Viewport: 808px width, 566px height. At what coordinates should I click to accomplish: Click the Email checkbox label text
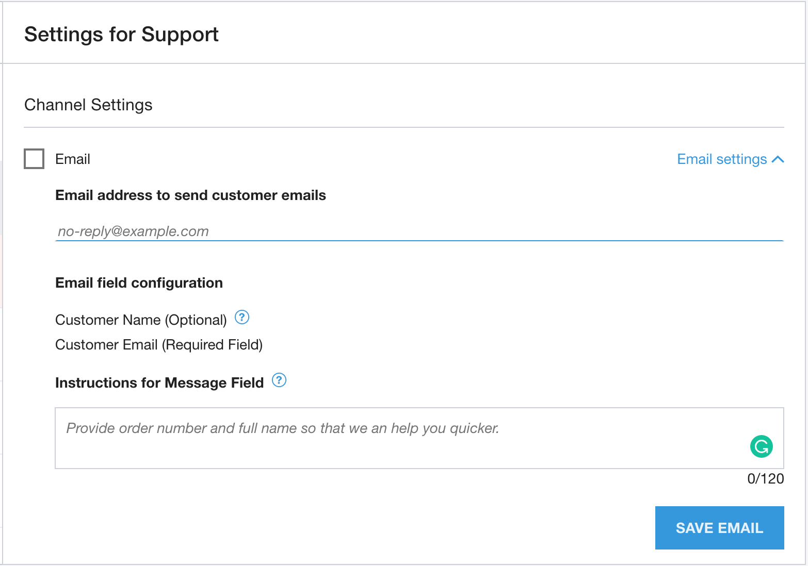(x=73, y=159)
